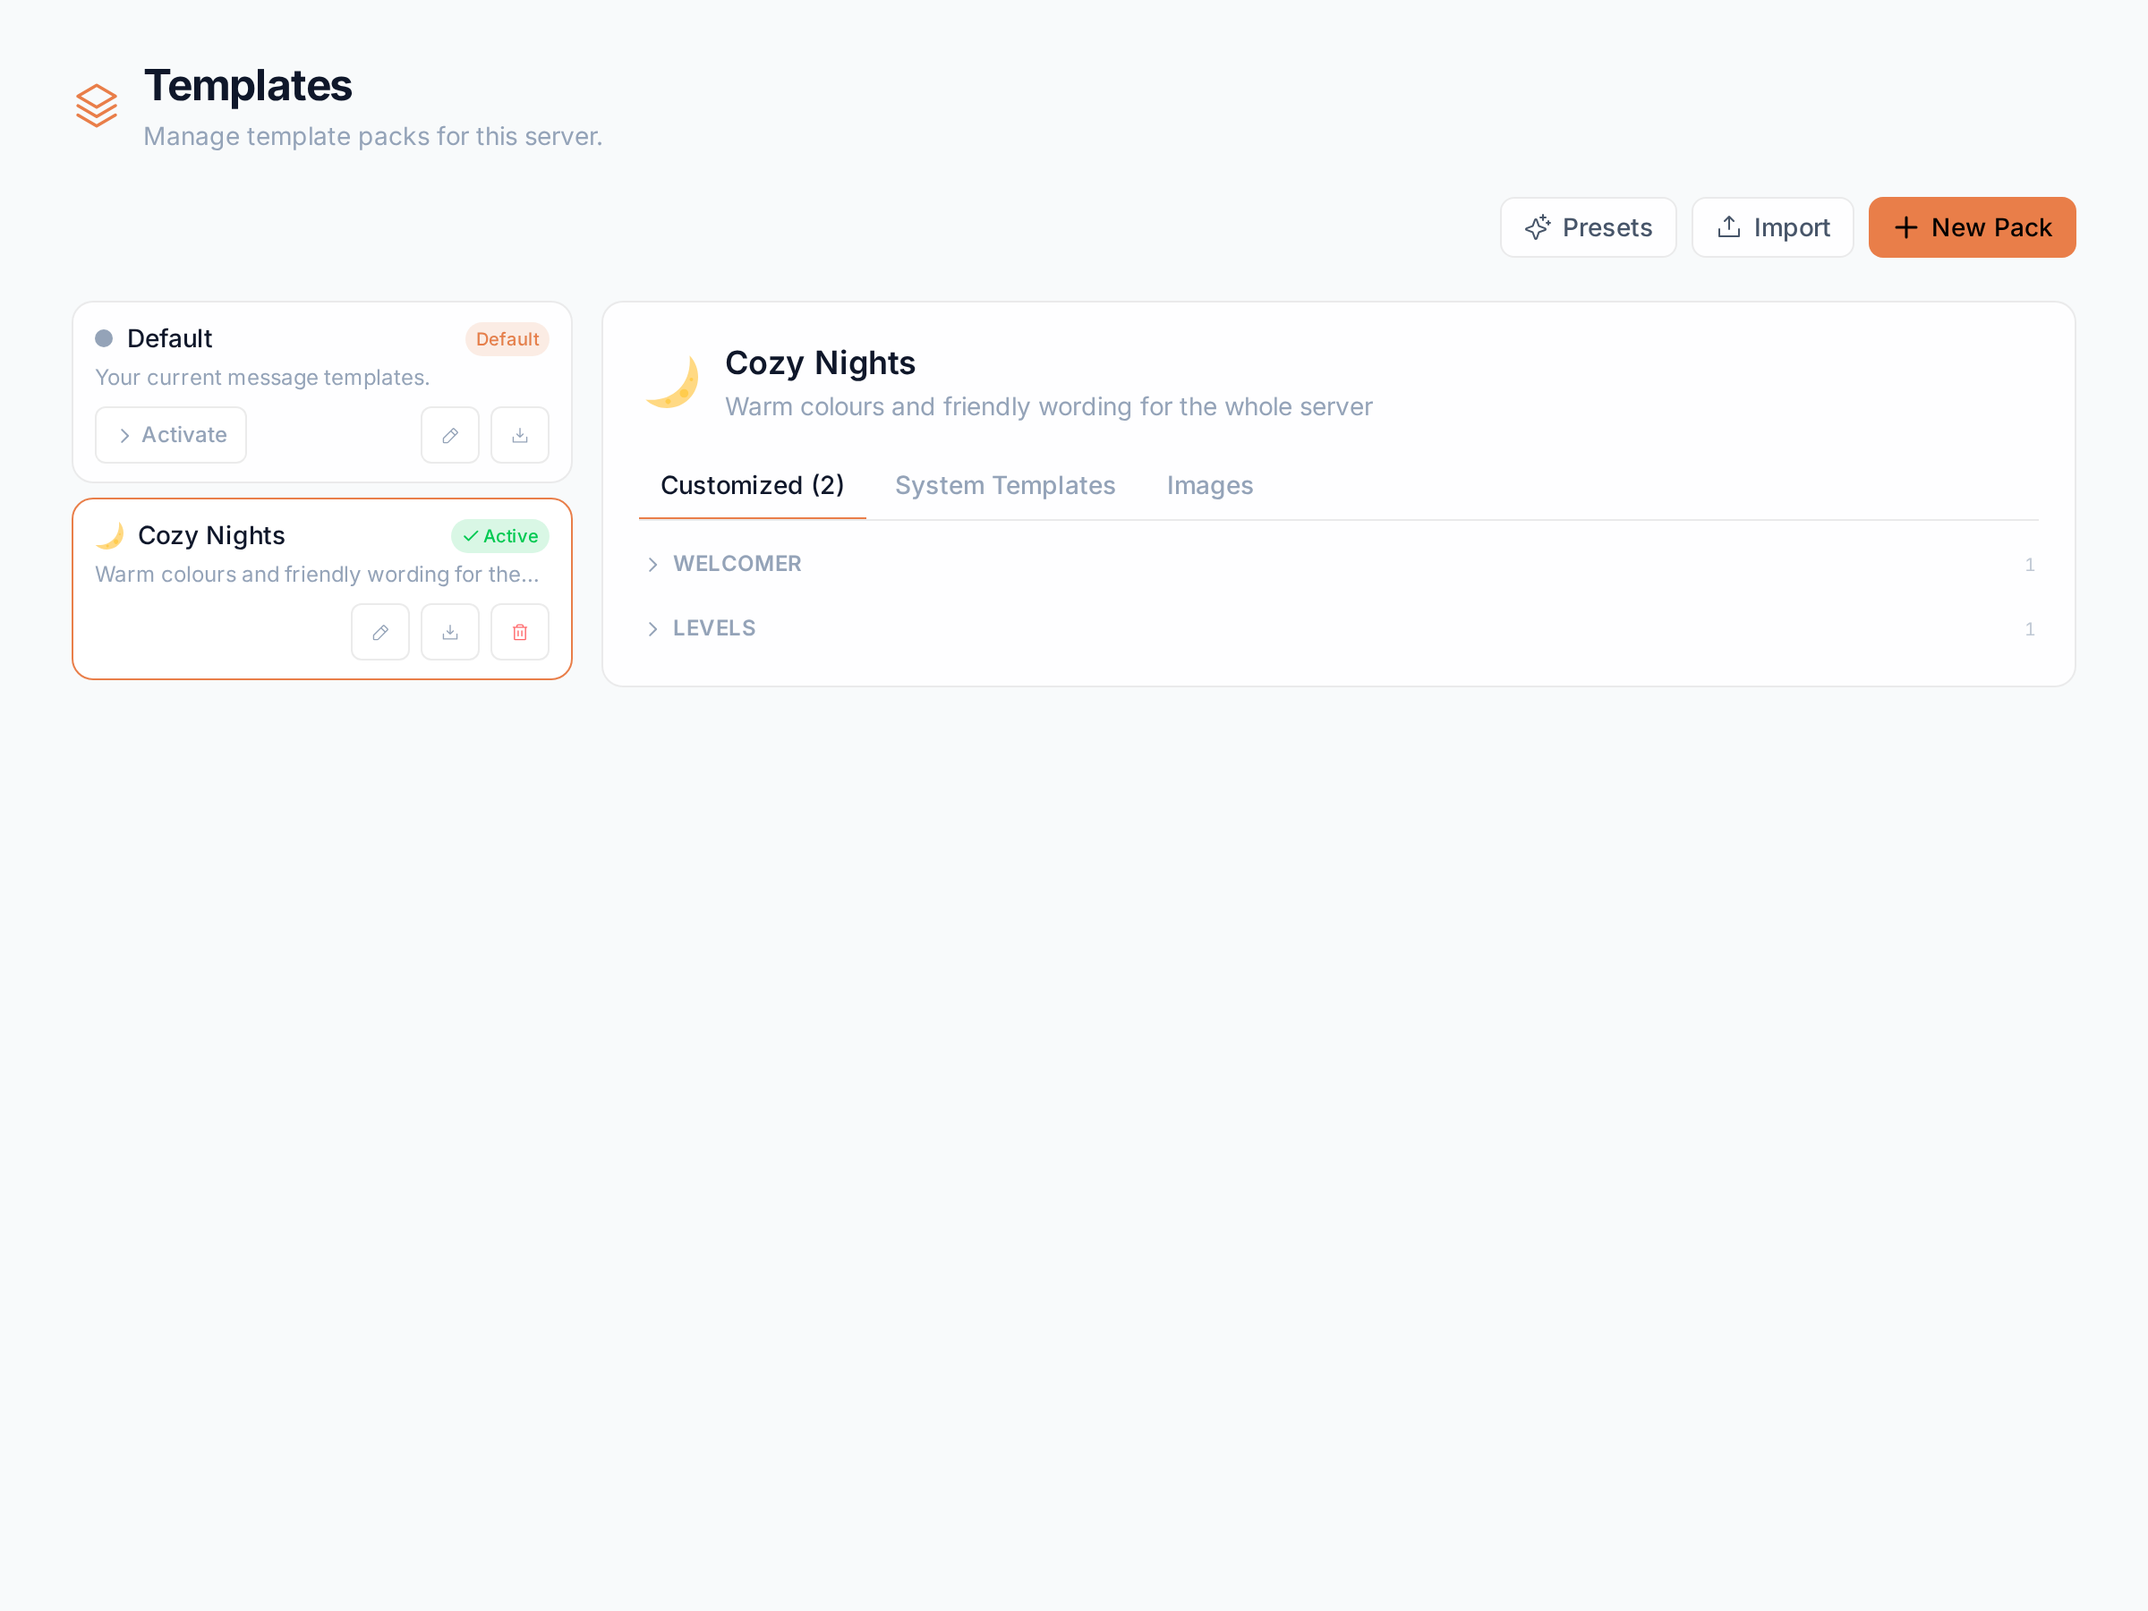Select the Default pack card title
This screenshot has height=1611, width=2148.
click(170, 338)
